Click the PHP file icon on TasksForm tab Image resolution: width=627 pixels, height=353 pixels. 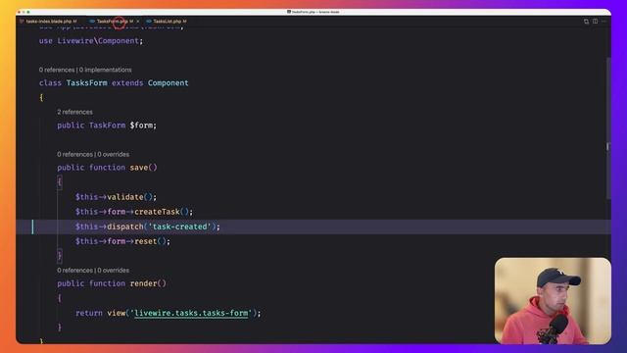click(x=92, y=22)
